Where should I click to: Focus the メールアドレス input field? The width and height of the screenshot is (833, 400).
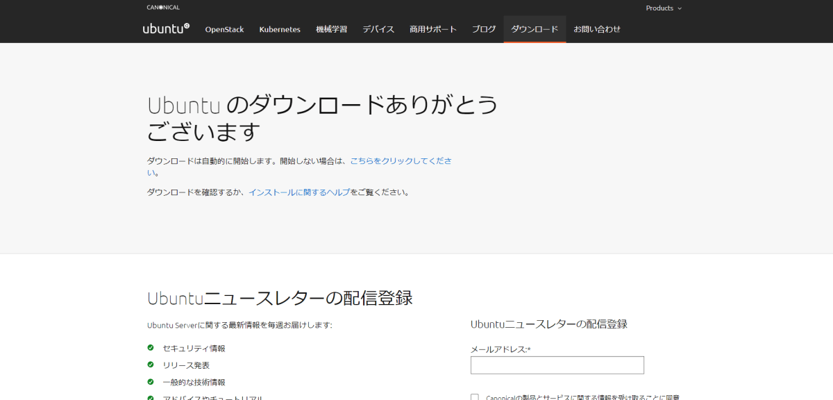pos(557,365)
